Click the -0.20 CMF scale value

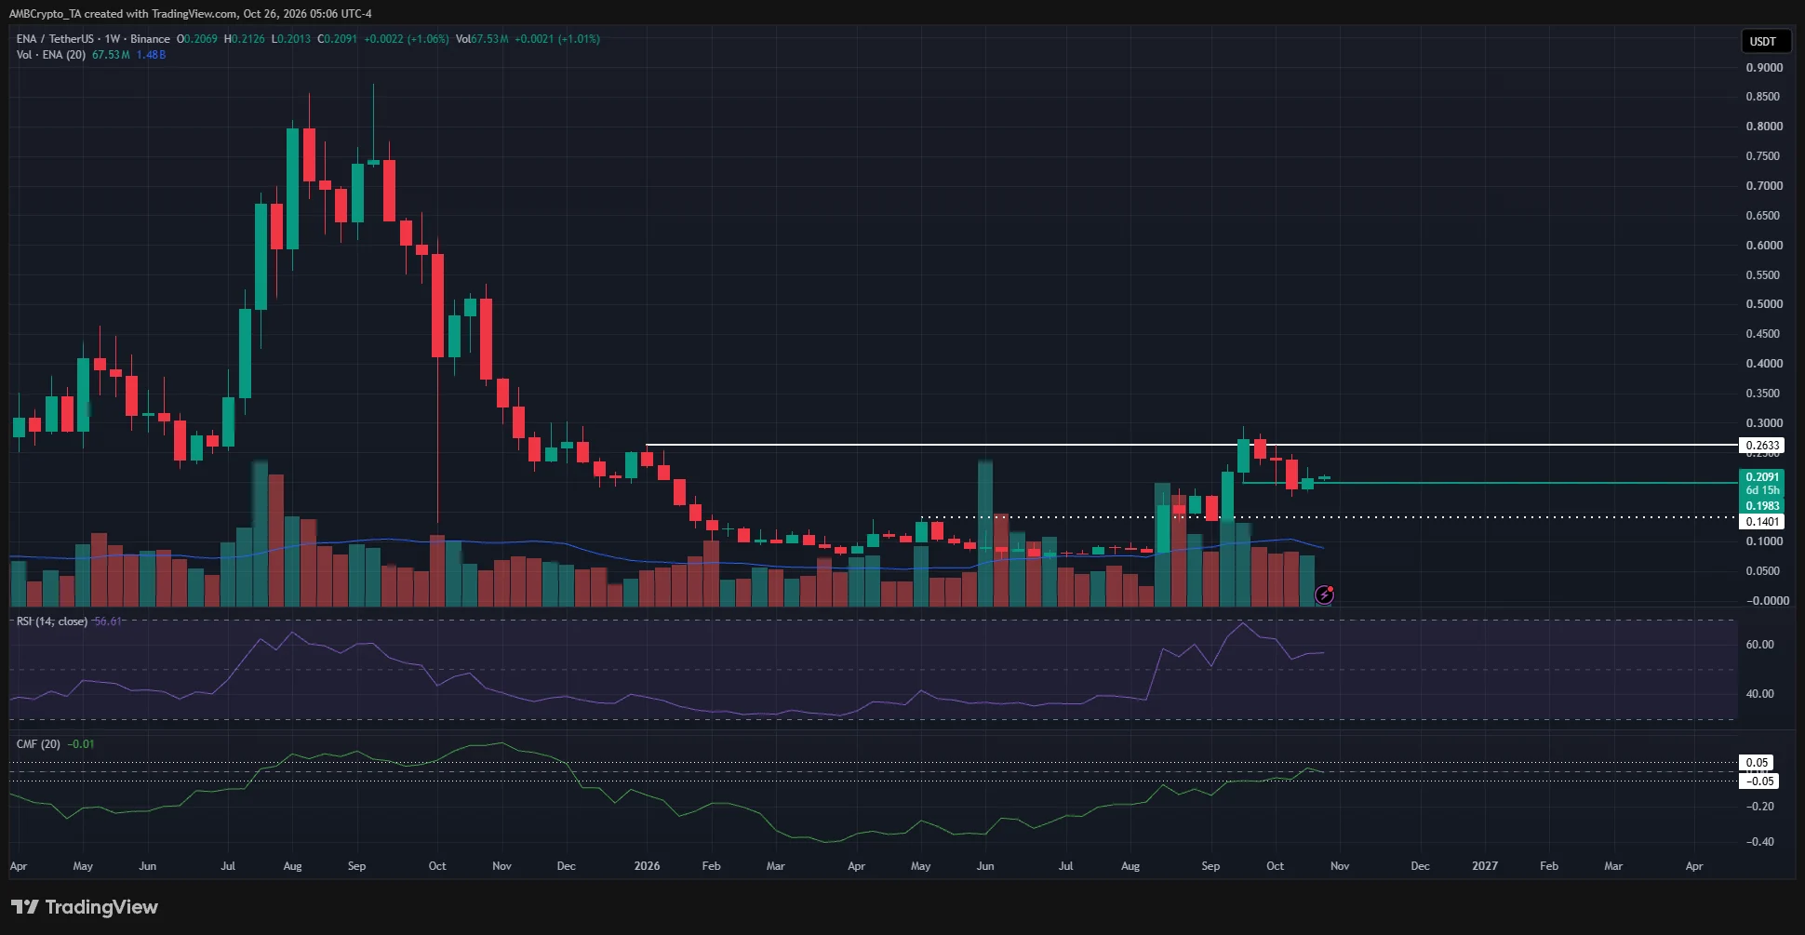pos(1758,807)
